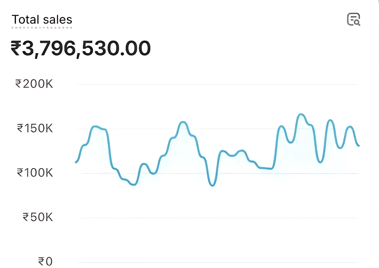
Task: Click the ₹3,796,530.00 total amount
Action: pos(81,48)
